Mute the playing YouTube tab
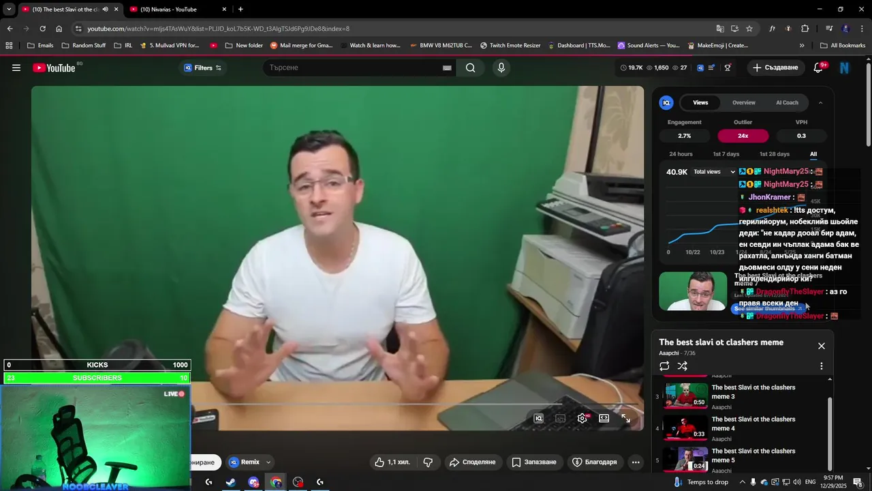Image resolution: width=872 pixels, height=491 pixels. pyautogui.click(x=105, y=10)
